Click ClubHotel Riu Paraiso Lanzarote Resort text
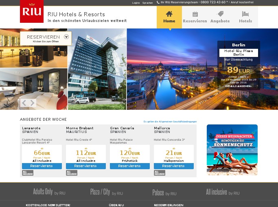The image size is (278, 207). point(37,141)
